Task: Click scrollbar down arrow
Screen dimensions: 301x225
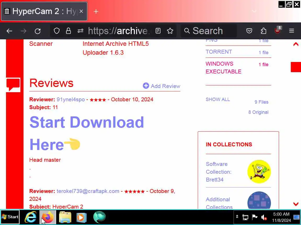Action: [296, 204]
